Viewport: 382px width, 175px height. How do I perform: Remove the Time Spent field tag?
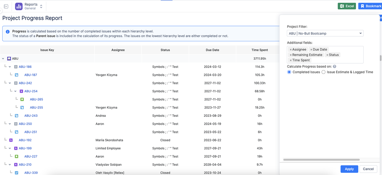coord(291,61)
